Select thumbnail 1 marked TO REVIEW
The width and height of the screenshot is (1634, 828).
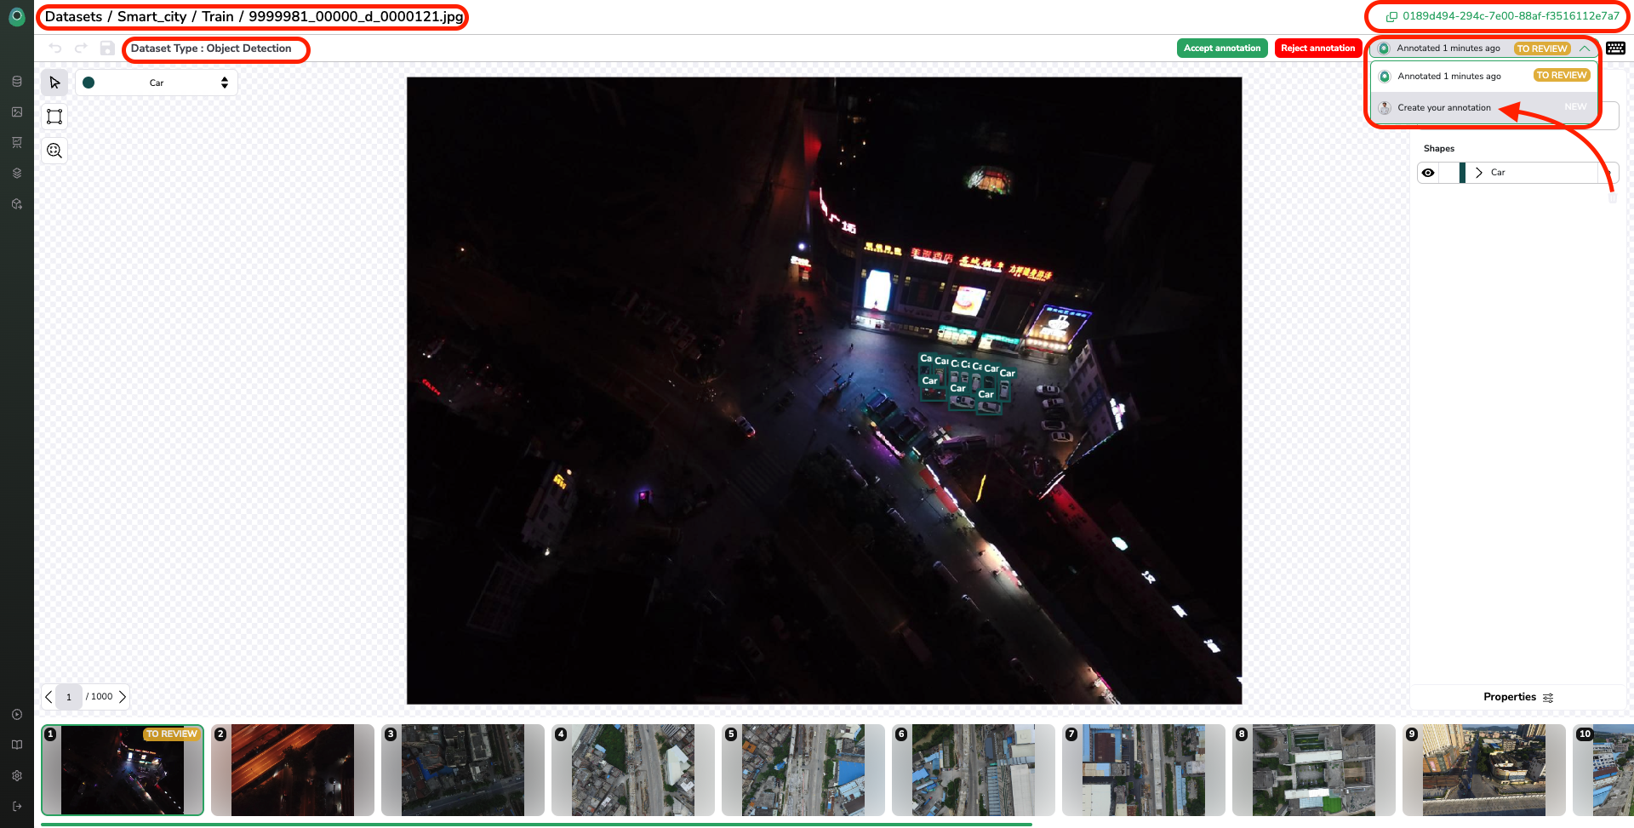[123, 770]
